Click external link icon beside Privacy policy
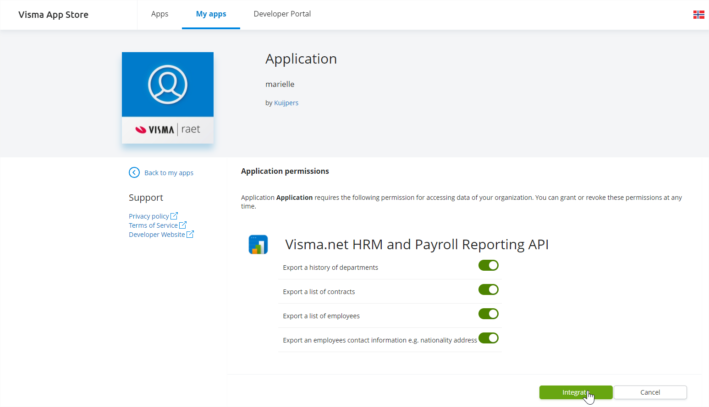The width and height of the screenshot is (709, 407). click(174, 216)
